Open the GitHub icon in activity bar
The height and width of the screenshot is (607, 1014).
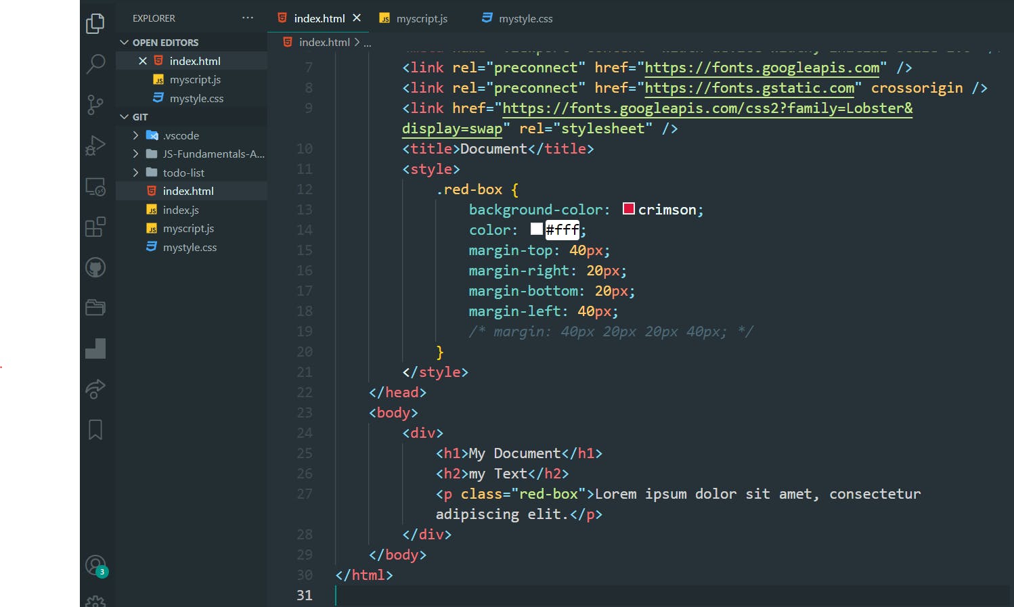[x=95, y=267]
